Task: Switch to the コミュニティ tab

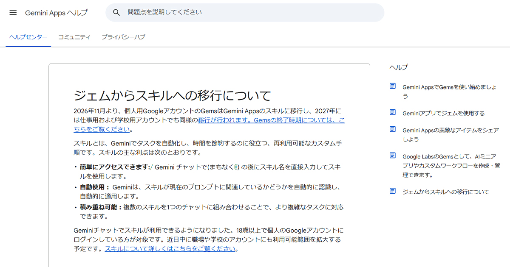Action: click(74, 37)
